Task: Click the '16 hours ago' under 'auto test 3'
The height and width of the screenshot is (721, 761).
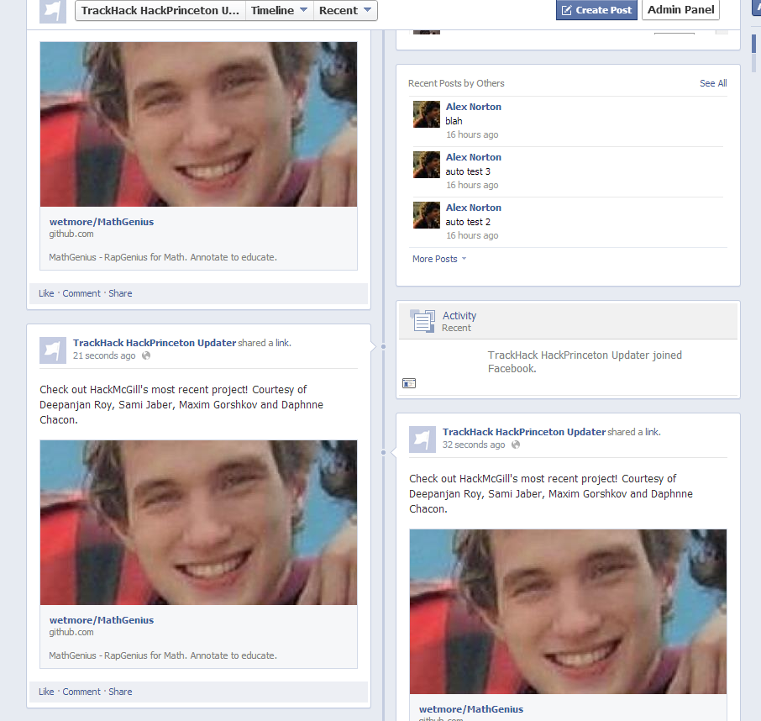Action: click(472, 186)
